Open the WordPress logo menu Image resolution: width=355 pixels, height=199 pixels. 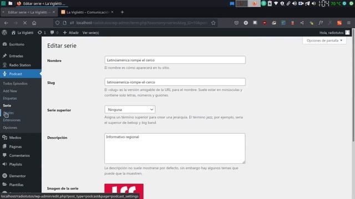tap(4, 33)
